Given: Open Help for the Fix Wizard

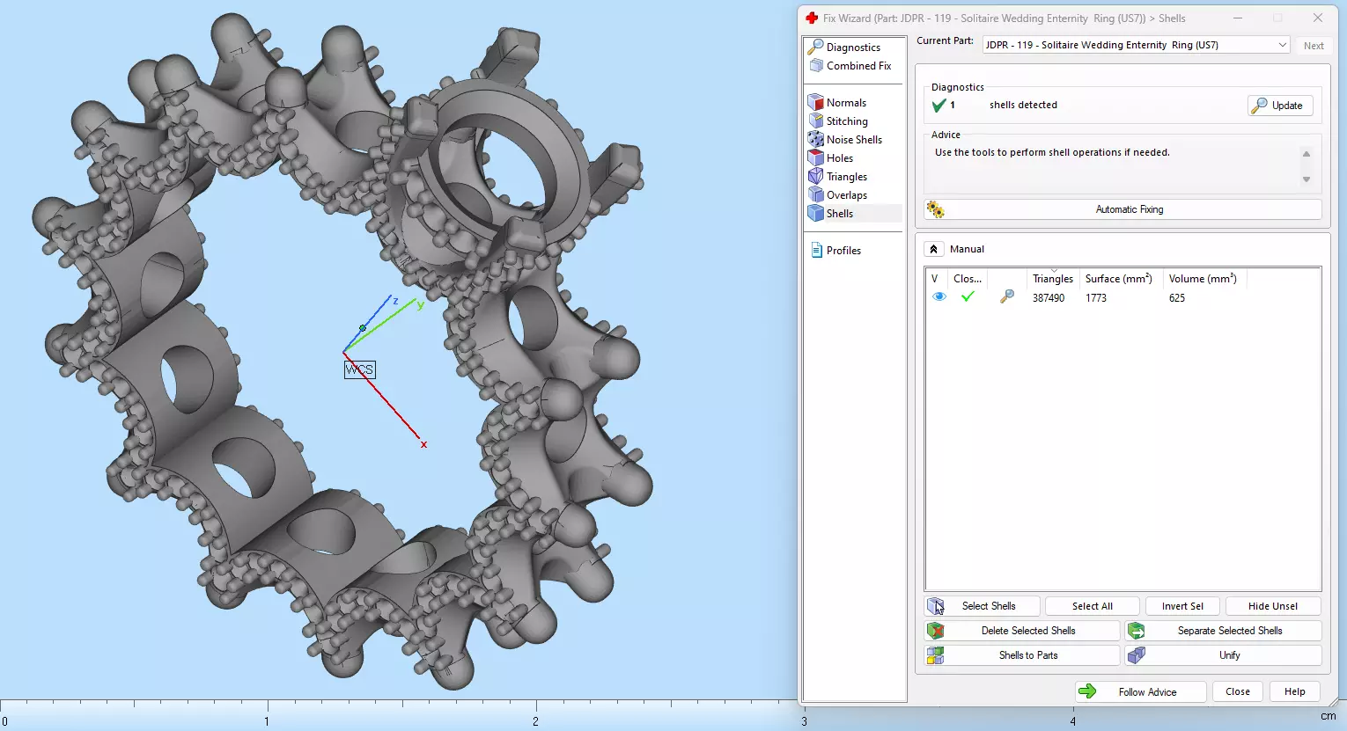Looking at the screenshot, I should pos(1294,691).
